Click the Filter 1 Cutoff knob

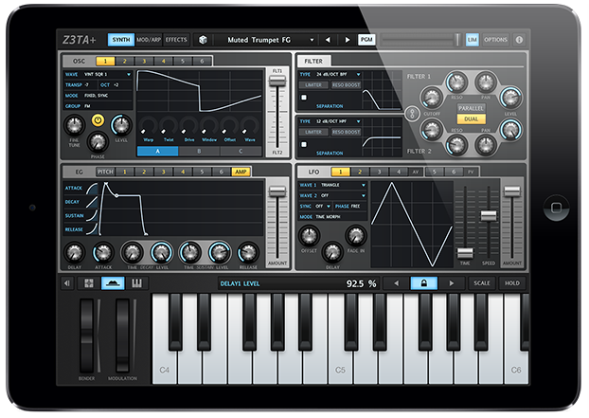pyautogui.click(x=432, y=98)
